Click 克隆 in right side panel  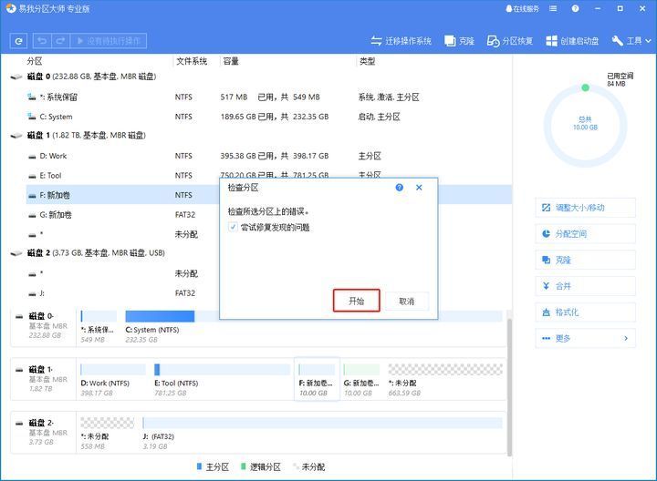(585, 261)
